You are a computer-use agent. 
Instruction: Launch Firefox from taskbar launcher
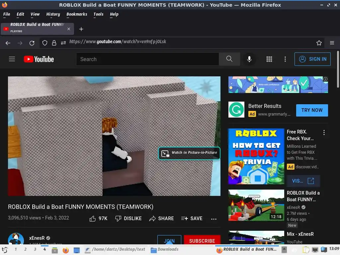point(66,250)
